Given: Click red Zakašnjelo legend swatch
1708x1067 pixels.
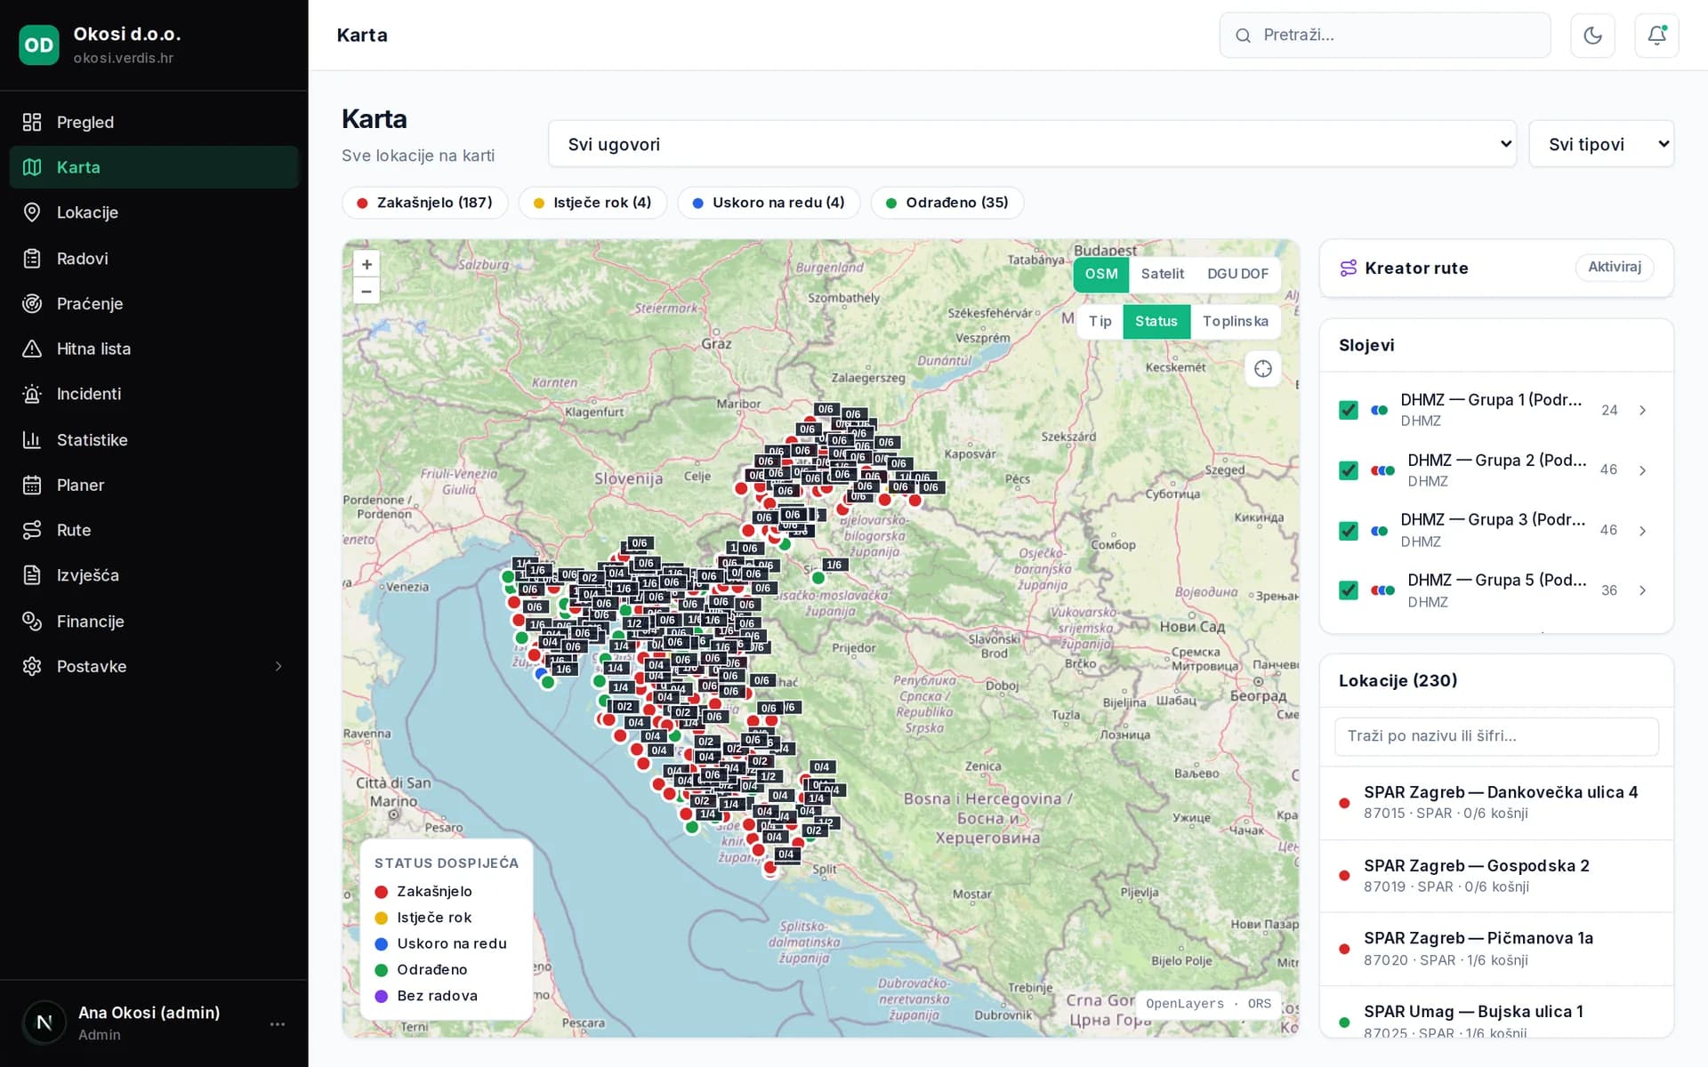Looking at the screenshot, I should pyautogui.click(x=382, y=892).
